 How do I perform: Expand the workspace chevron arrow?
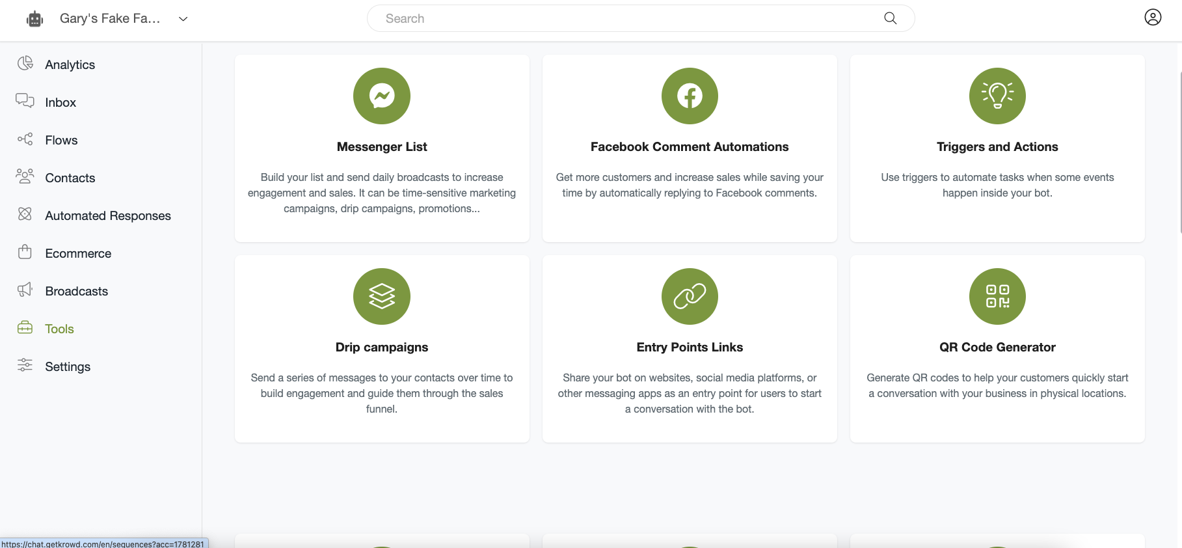coord(183,19)
